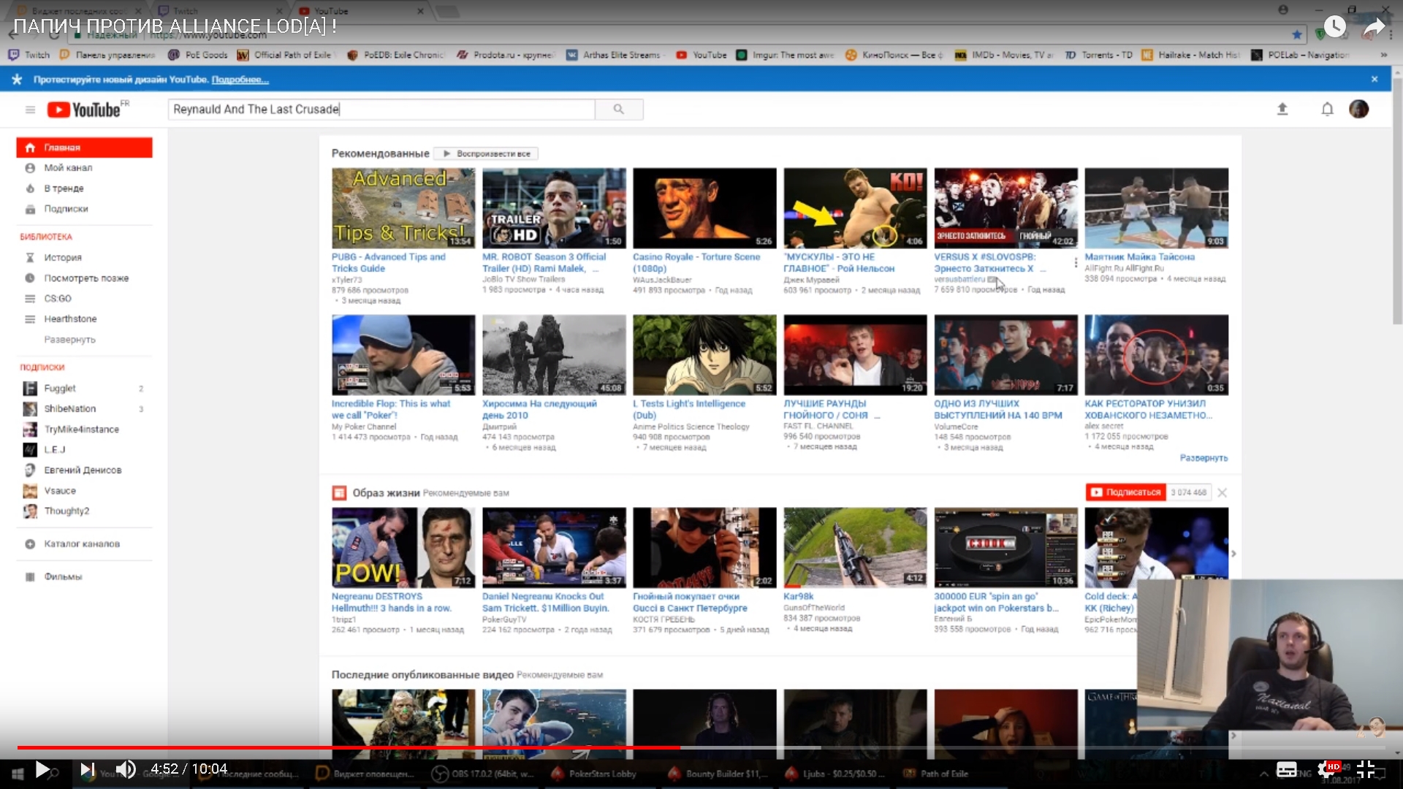
Task: Click the red Подписаться button
Action: click(1125, 492)
